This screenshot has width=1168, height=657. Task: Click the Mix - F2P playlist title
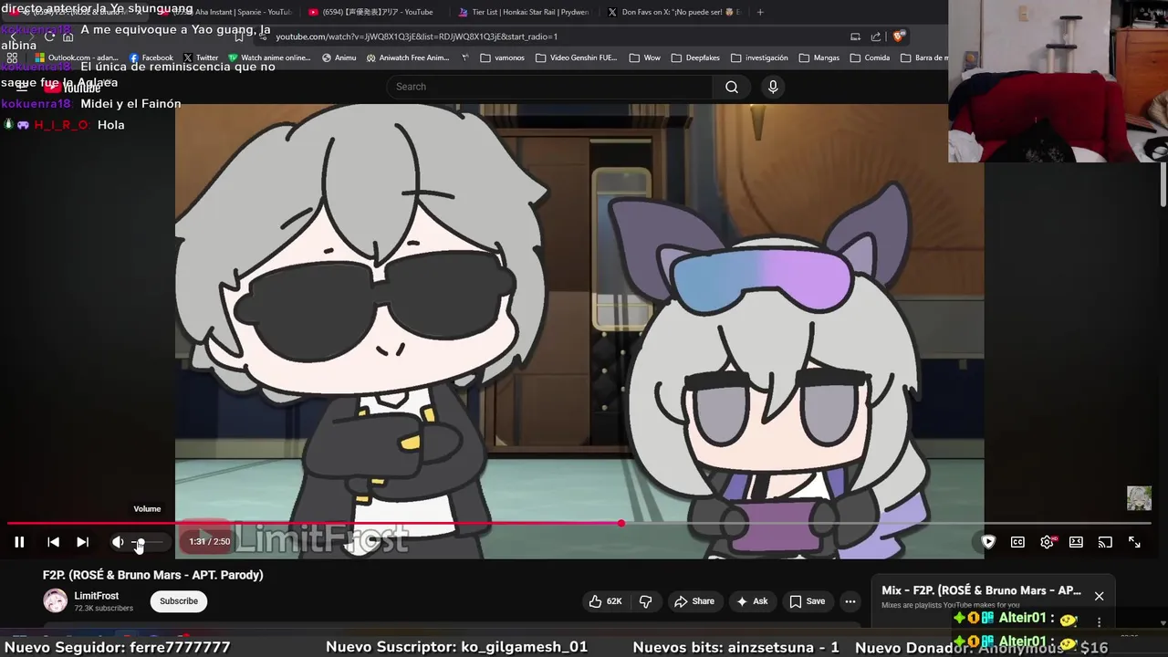(981, 590)
